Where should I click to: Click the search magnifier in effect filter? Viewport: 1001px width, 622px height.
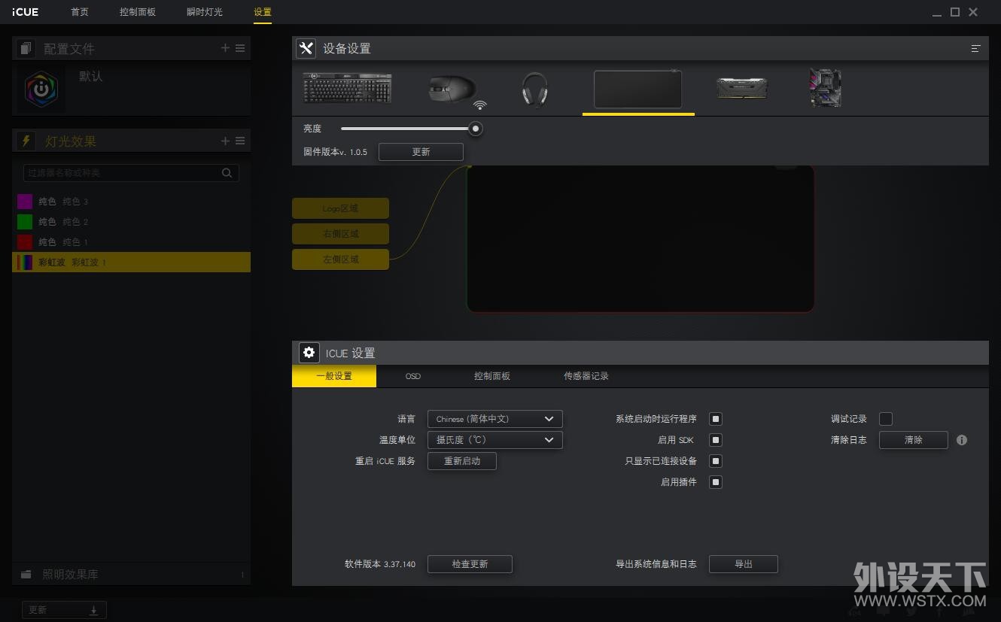pos(227,173)
